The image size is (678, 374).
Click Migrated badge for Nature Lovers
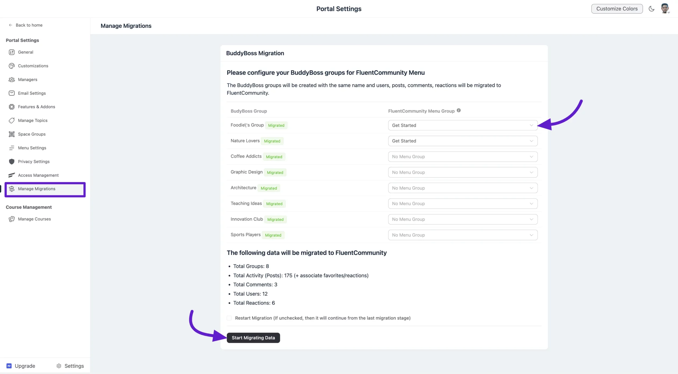pyautogui.click(x=272, y=141)
